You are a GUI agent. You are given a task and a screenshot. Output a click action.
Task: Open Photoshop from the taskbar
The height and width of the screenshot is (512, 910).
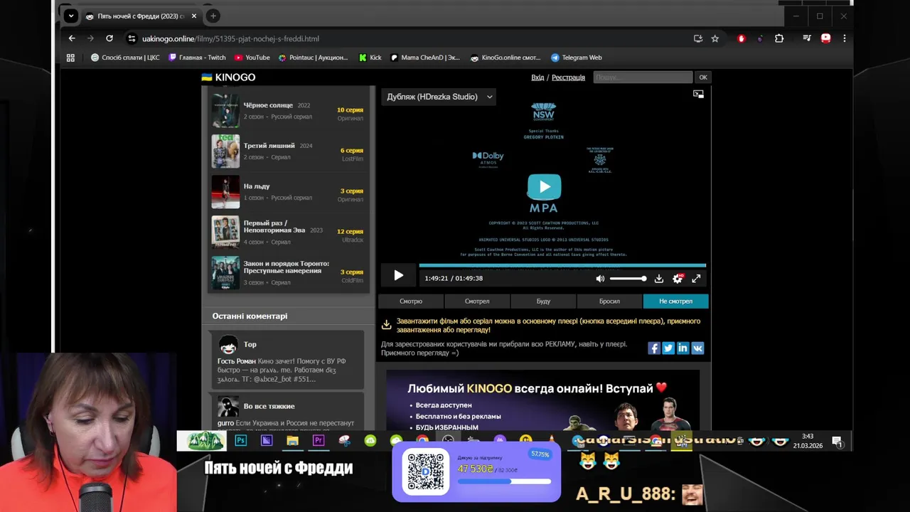tap(240, 441)
